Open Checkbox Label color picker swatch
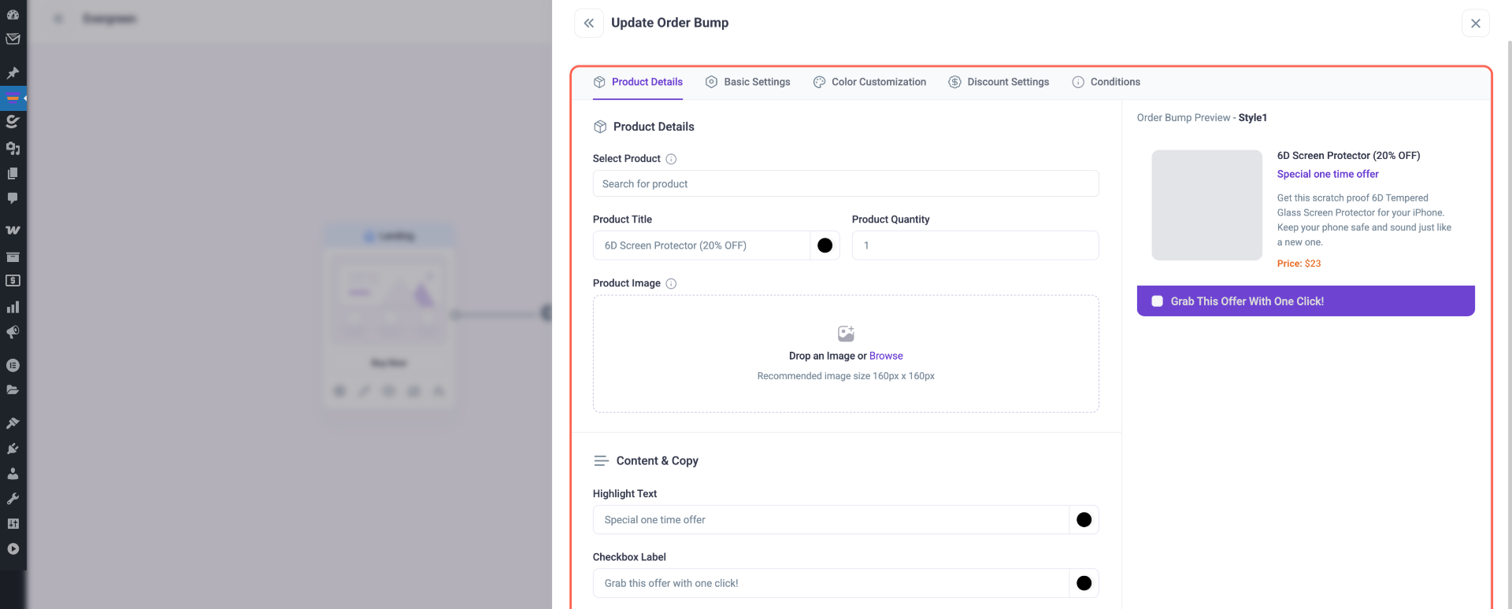The width and height of the screenshot is (1512, 609). point(1084,583)
